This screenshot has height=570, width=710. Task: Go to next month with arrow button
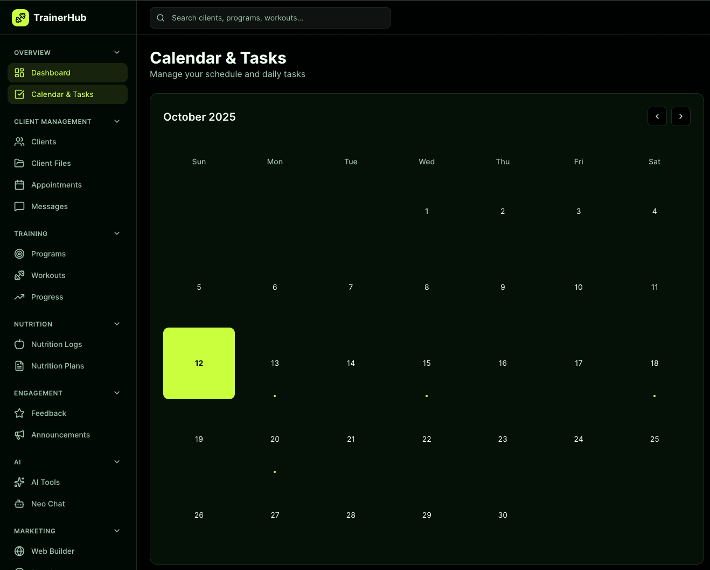point(680,116)
